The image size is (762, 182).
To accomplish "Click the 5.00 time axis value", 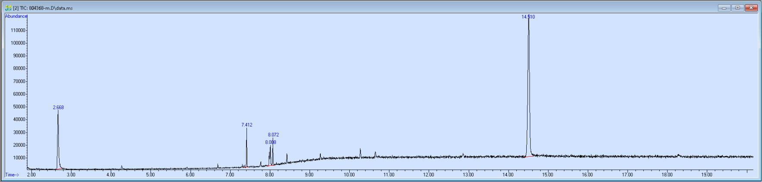I will point(150,175).
